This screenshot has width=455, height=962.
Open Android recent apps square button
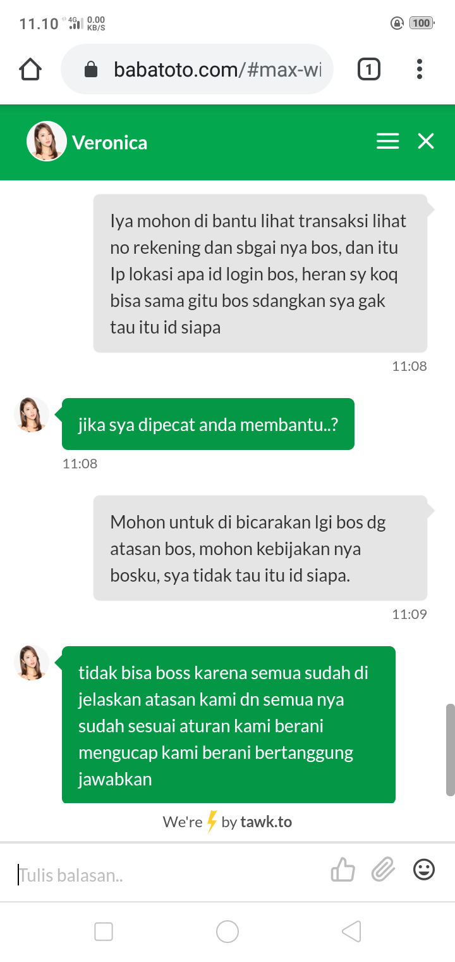coord(104,932)
